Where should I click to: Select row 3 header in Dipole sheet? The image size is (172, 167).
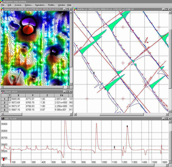tap(5, 105)
